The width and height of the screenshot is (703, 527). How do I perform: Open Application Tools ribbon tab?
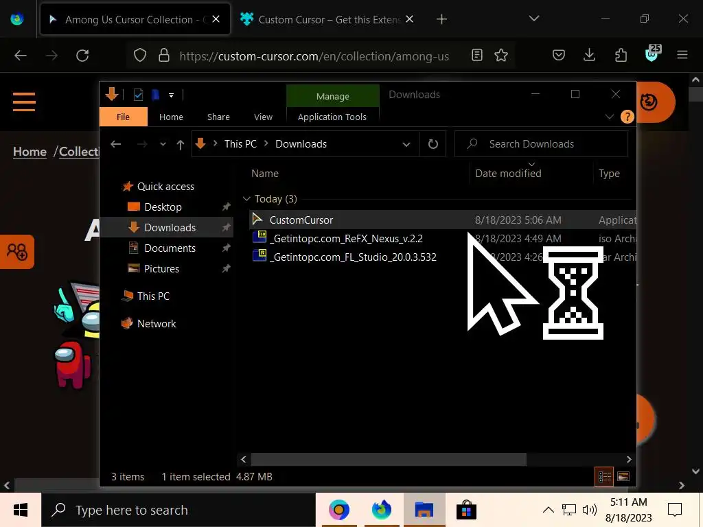point(332,117)
